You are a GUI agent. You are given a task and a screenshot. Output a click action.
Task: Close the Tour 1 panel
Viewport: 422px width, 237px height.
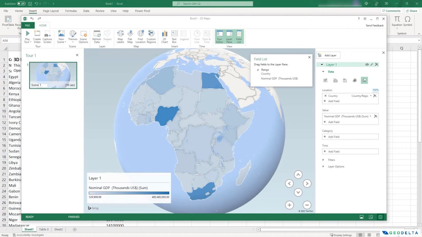click(x=77, y=55)
